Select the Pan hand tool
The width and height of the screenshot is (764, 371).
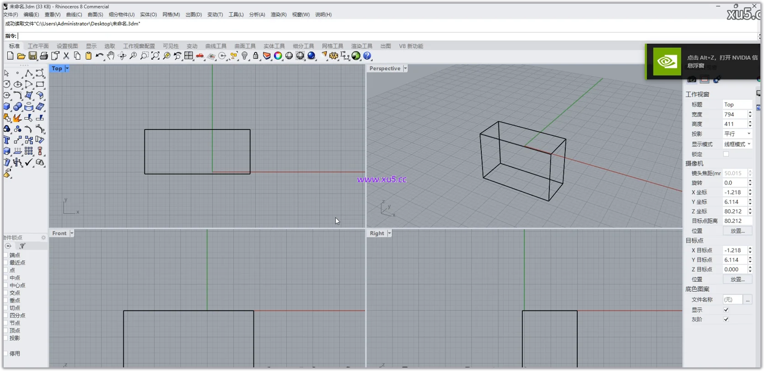111,56
